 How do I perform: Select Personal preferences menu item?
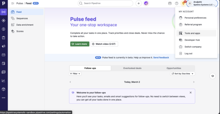tap(196, 18)
